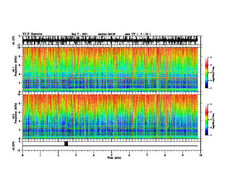The width and height of the screenshot is (226, 174).
Task: Click the ch.1 spectrogram color scale bar
Action: click(207, 73)
